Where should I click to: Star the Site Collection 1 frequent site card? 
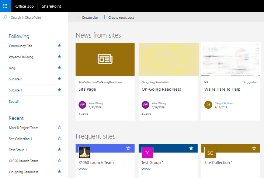pyautogui.click(x=254, y=148)
